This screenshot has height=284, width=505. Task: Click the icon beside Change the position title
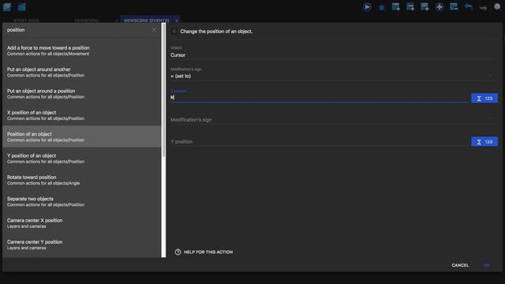pyautogui.click(x=174, y=32)
